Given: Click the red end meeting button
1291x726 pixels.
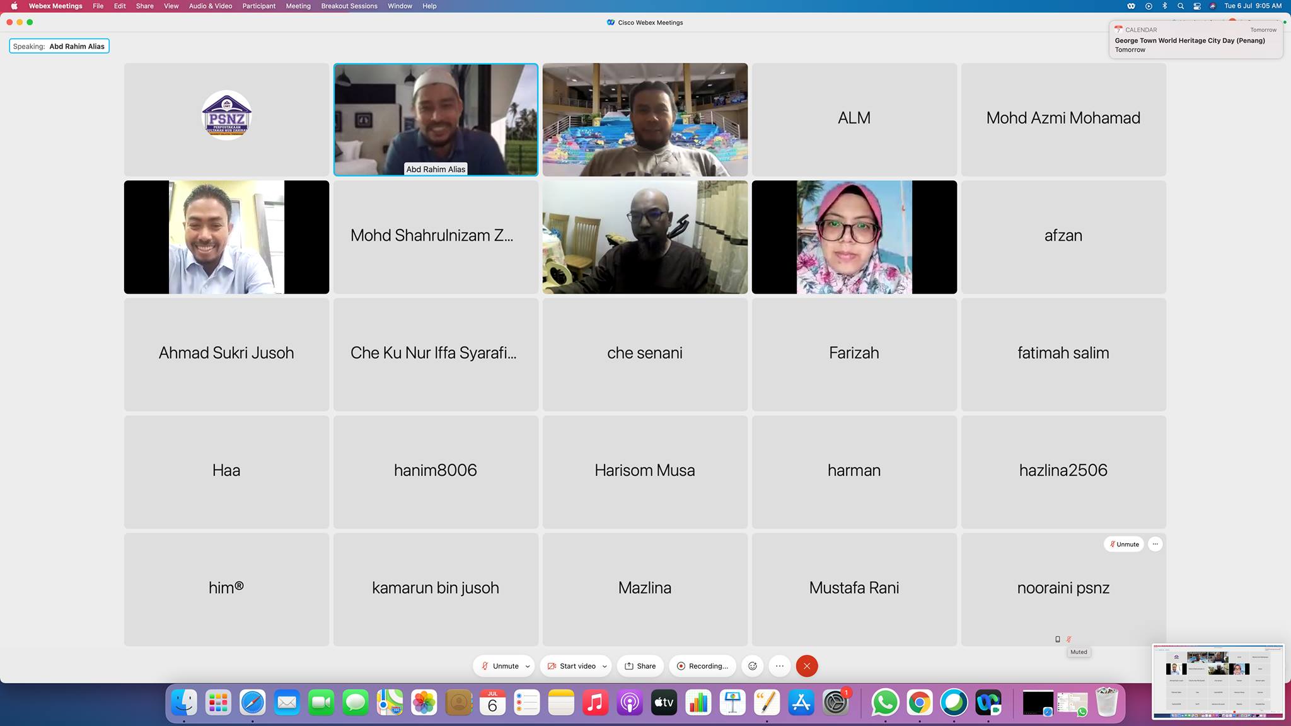Looking at the screenshot, I should click(806, 666).
